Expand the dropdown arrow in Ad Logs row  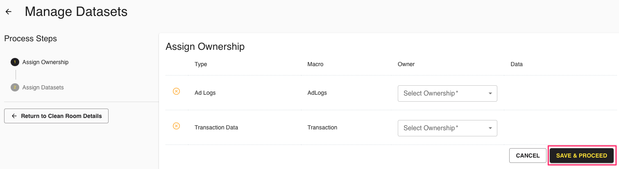(x=490, y=93)
